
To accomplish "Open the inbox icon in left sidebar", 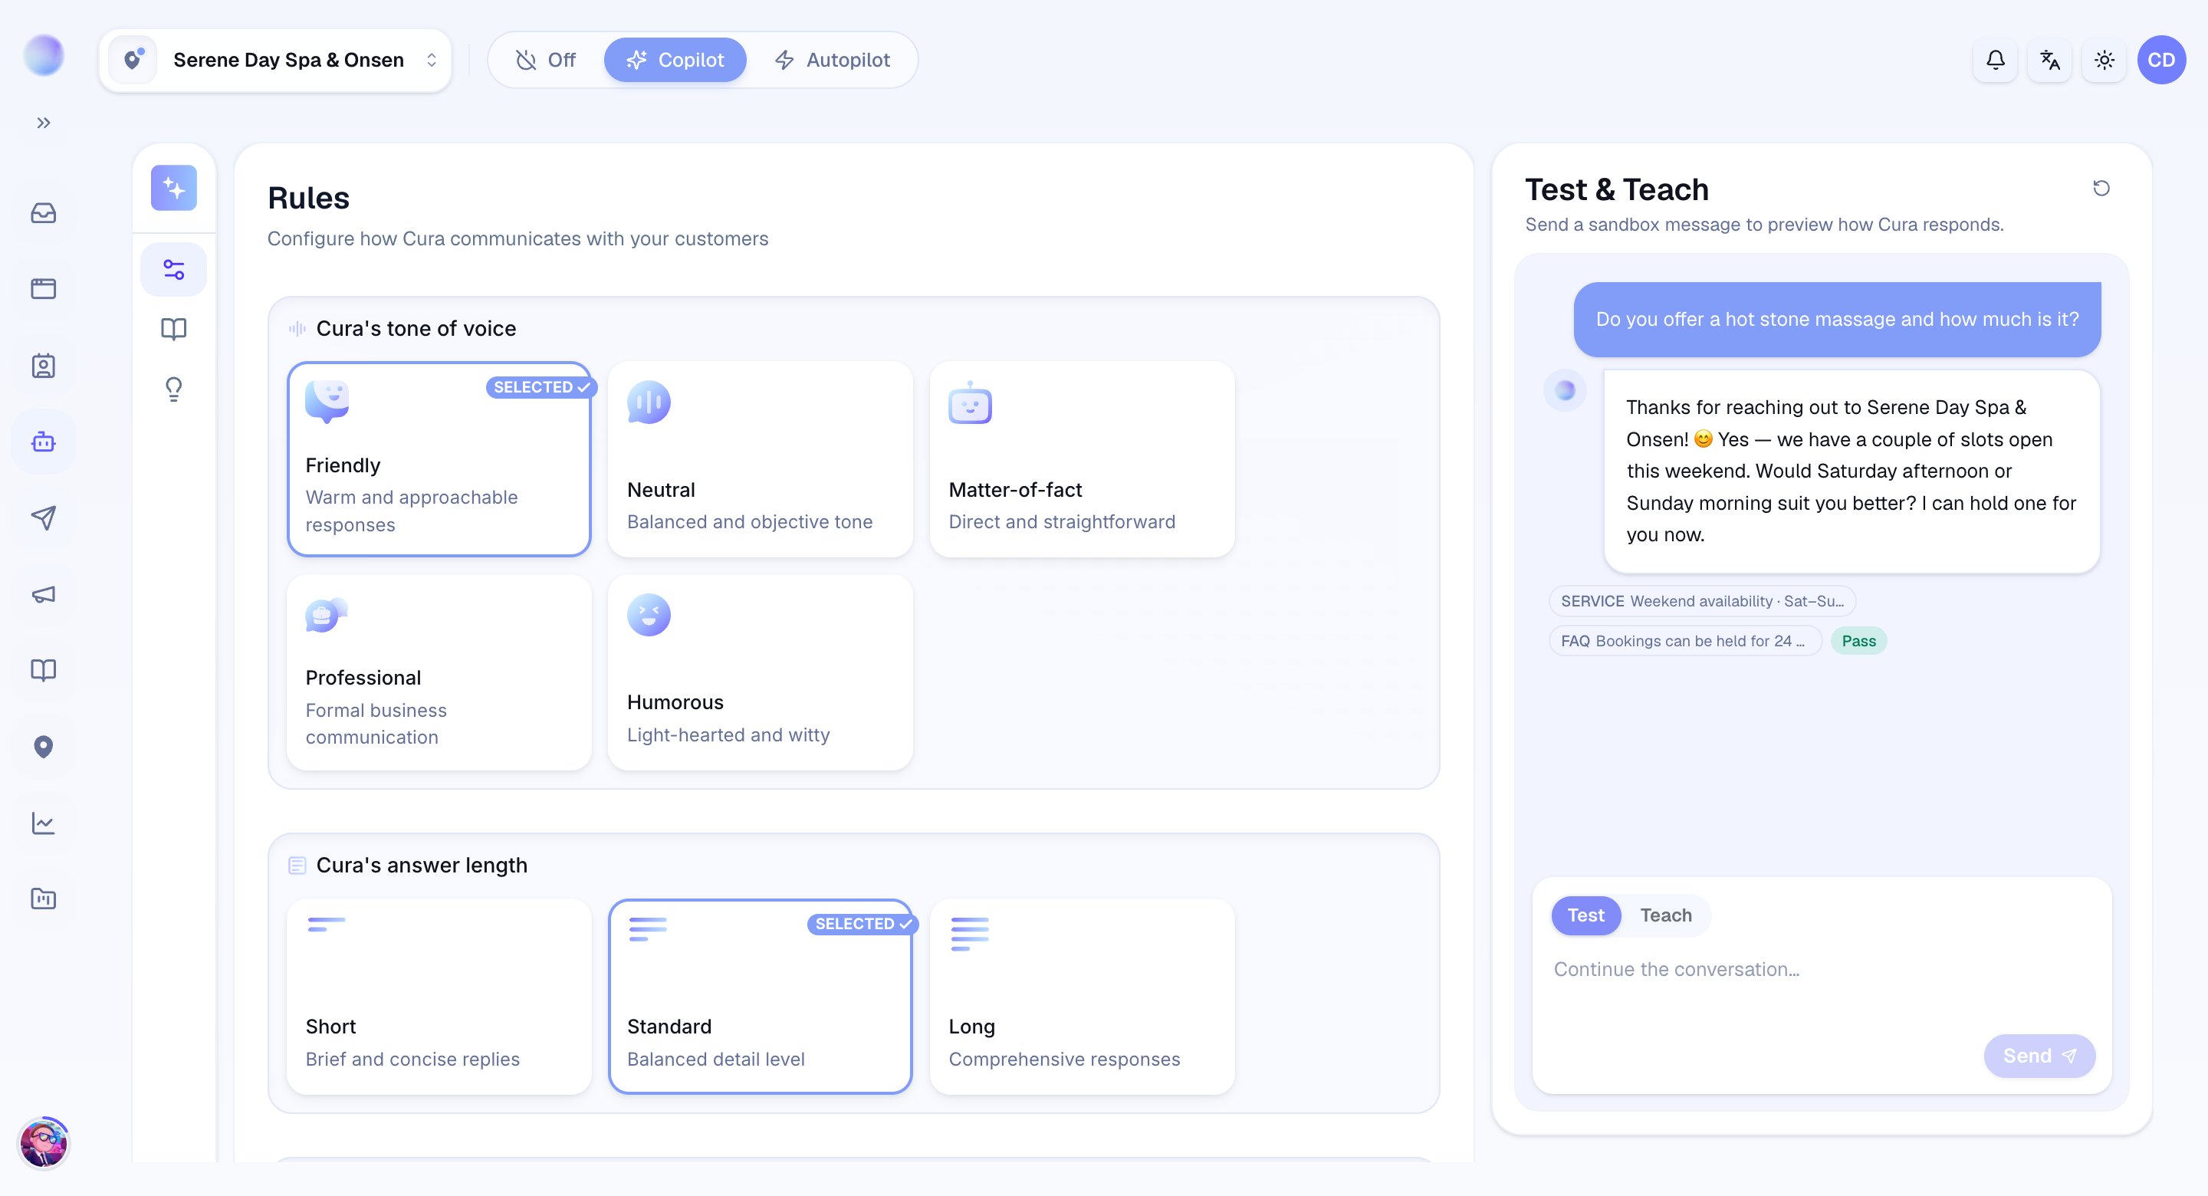I will click(44, 212).
